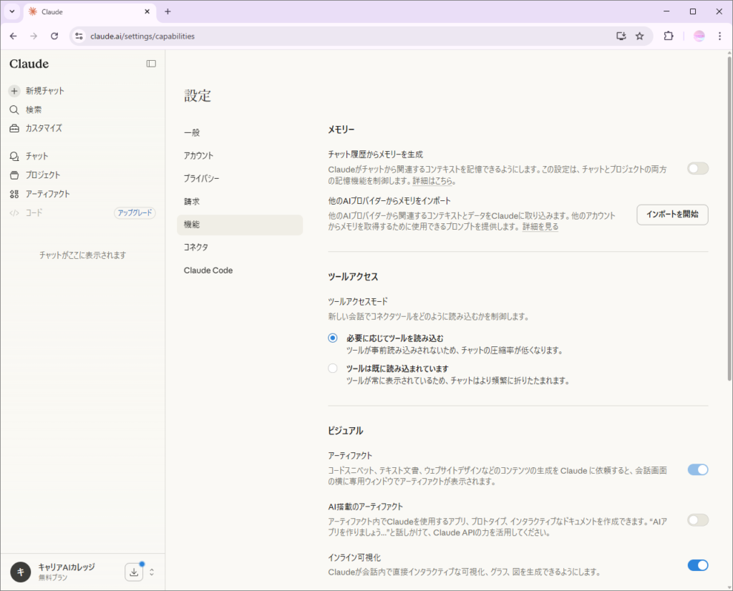Bookmark this page with star icon
The image size is (733, 591).
tap(639, 36)
